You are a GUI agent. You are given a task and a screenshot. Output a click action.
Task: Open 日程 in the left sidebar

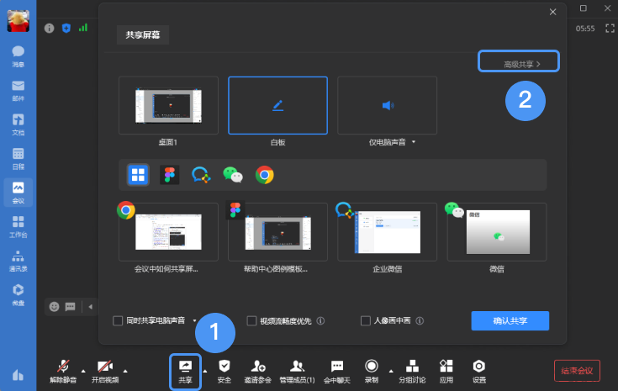pyautogui.click(x=18, y=159)
